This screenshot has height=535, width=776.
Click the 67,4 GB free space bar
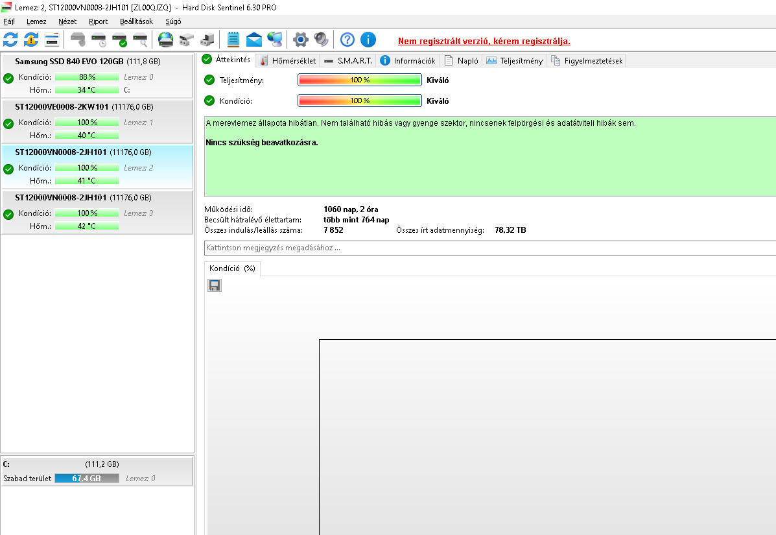(x=87, y=478)
